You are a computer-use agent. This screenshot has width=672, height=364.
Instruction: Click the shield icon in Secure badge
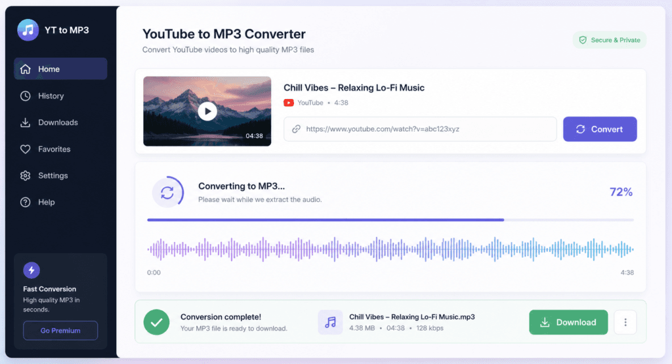pyautogui.click(x=583, y=40)
